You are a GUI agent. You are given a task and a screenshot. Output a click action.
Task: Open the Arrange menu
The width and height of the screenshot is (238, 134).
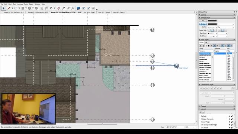(20, 4)
